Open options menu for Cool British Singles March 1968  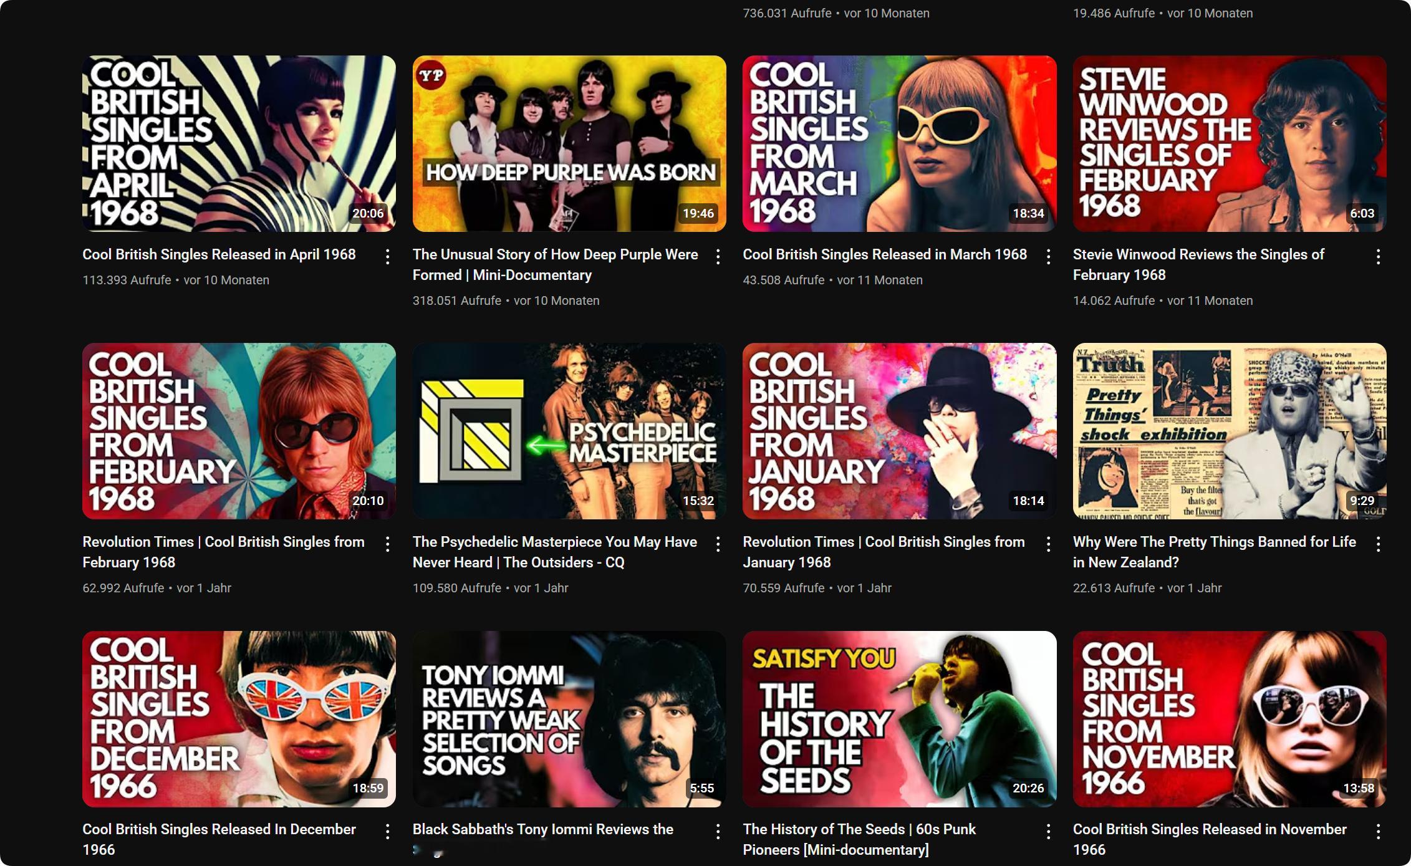[x=1048, y=256]
